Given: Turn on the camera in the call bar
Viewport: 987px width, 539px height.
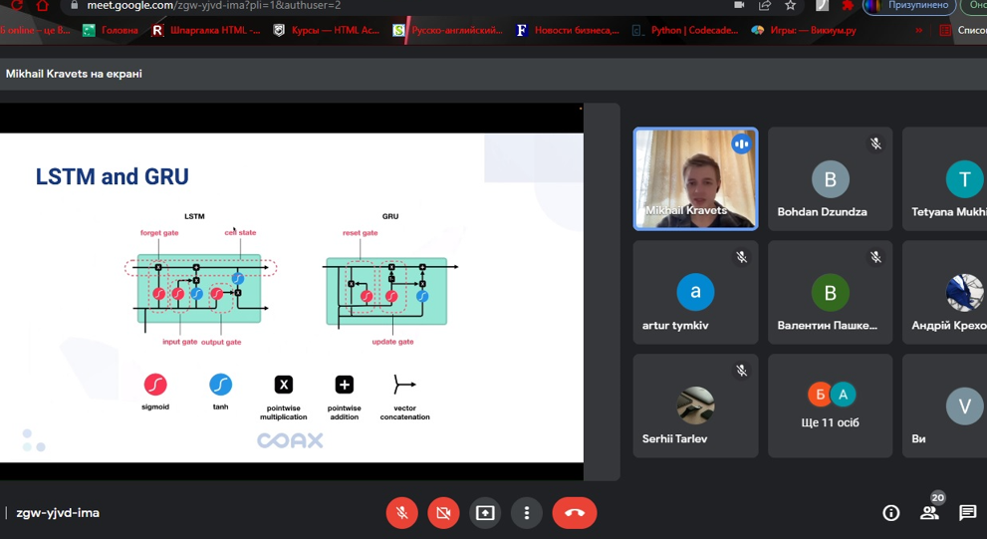Looking at the screenshot, I should pos(443,512).
